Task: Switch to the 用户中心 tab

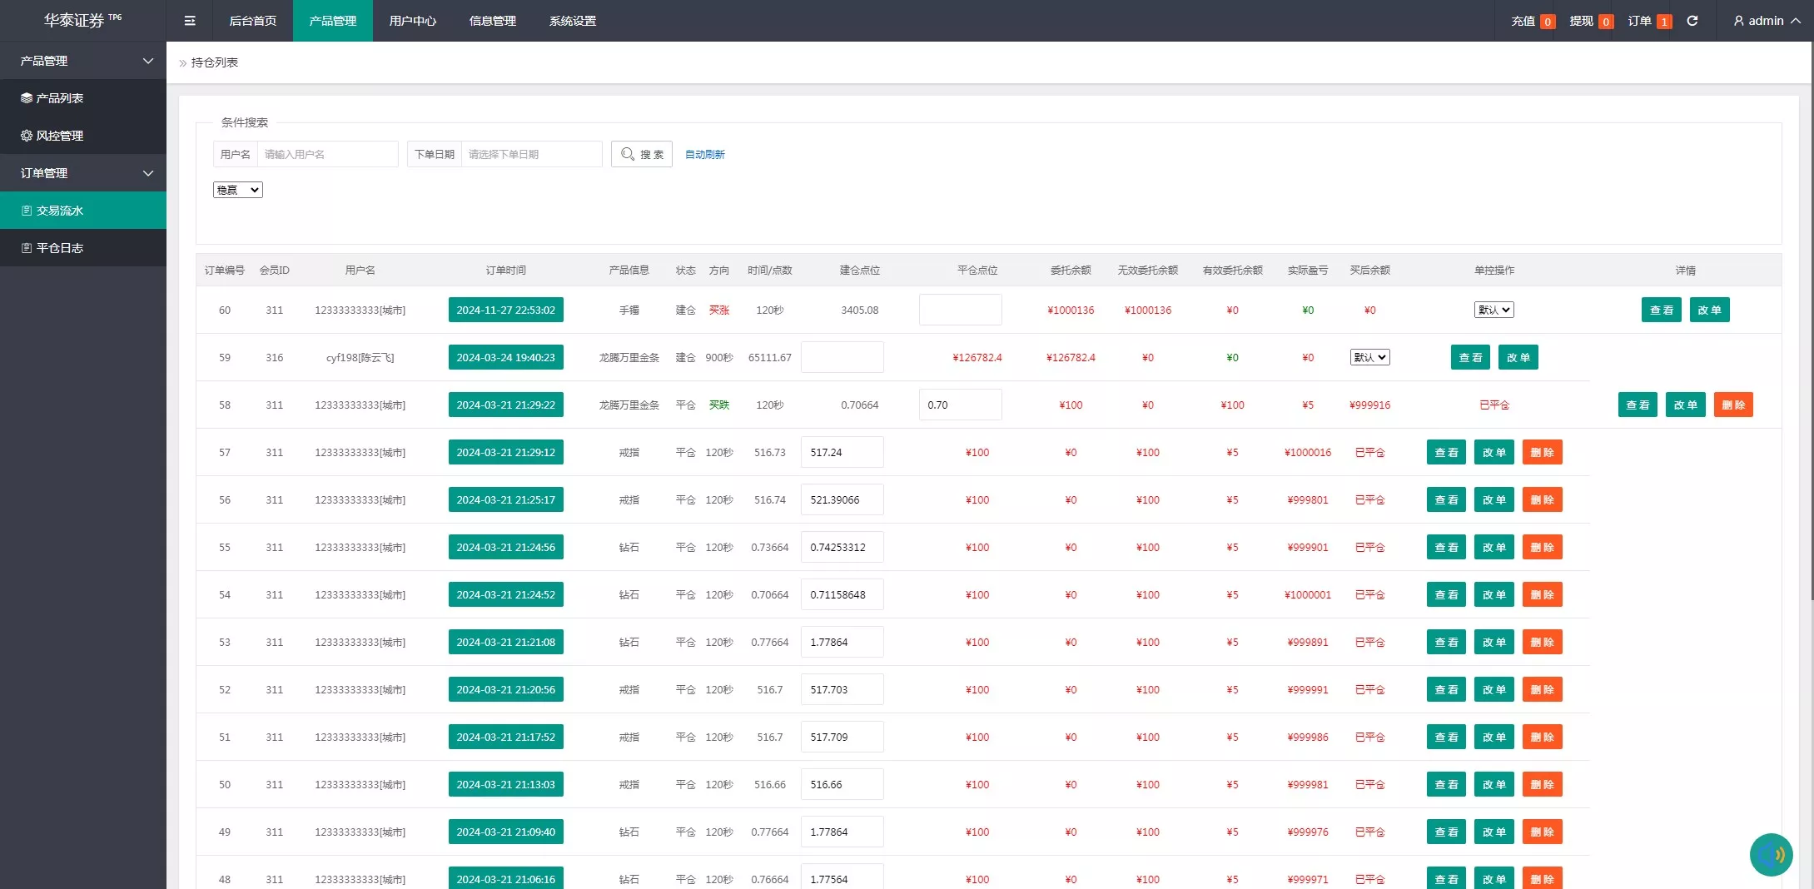Action: point(412,21)
